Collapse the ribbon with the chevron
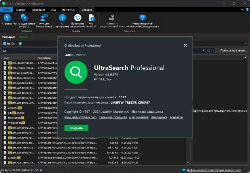Image resolution: width=250 pixels, height=173 pixels. (x=242, y=10)
